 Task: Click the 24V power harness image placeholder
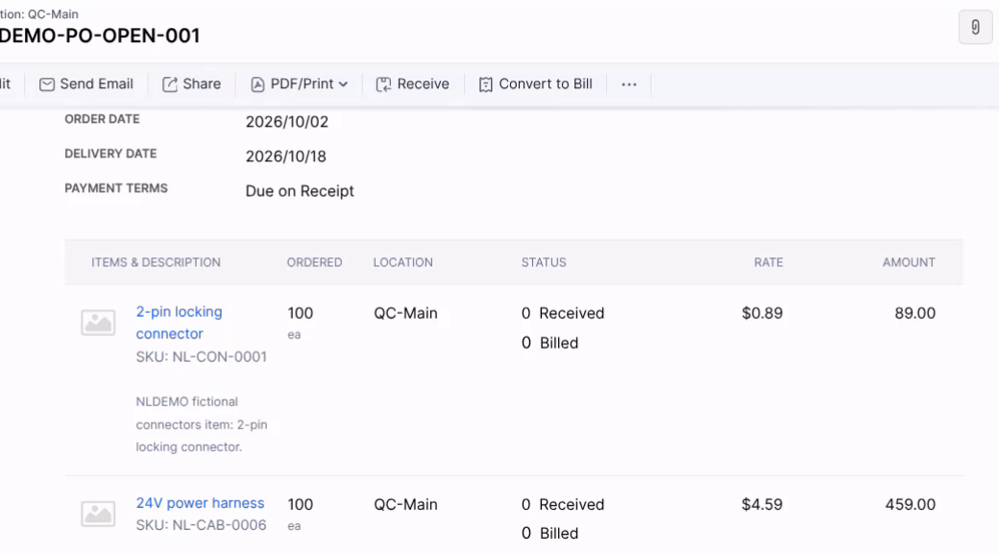[x=98, y=514]
